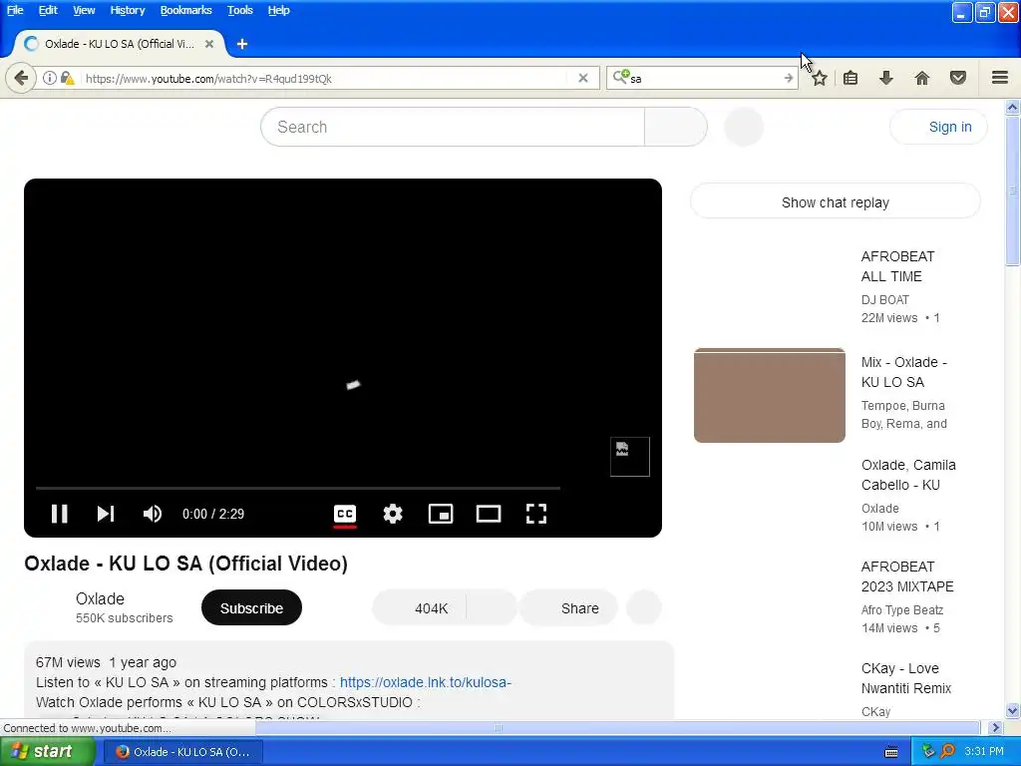This screenshot has width=1021, height=766.
Task: Open the Help menu
Action: [279, 10]
